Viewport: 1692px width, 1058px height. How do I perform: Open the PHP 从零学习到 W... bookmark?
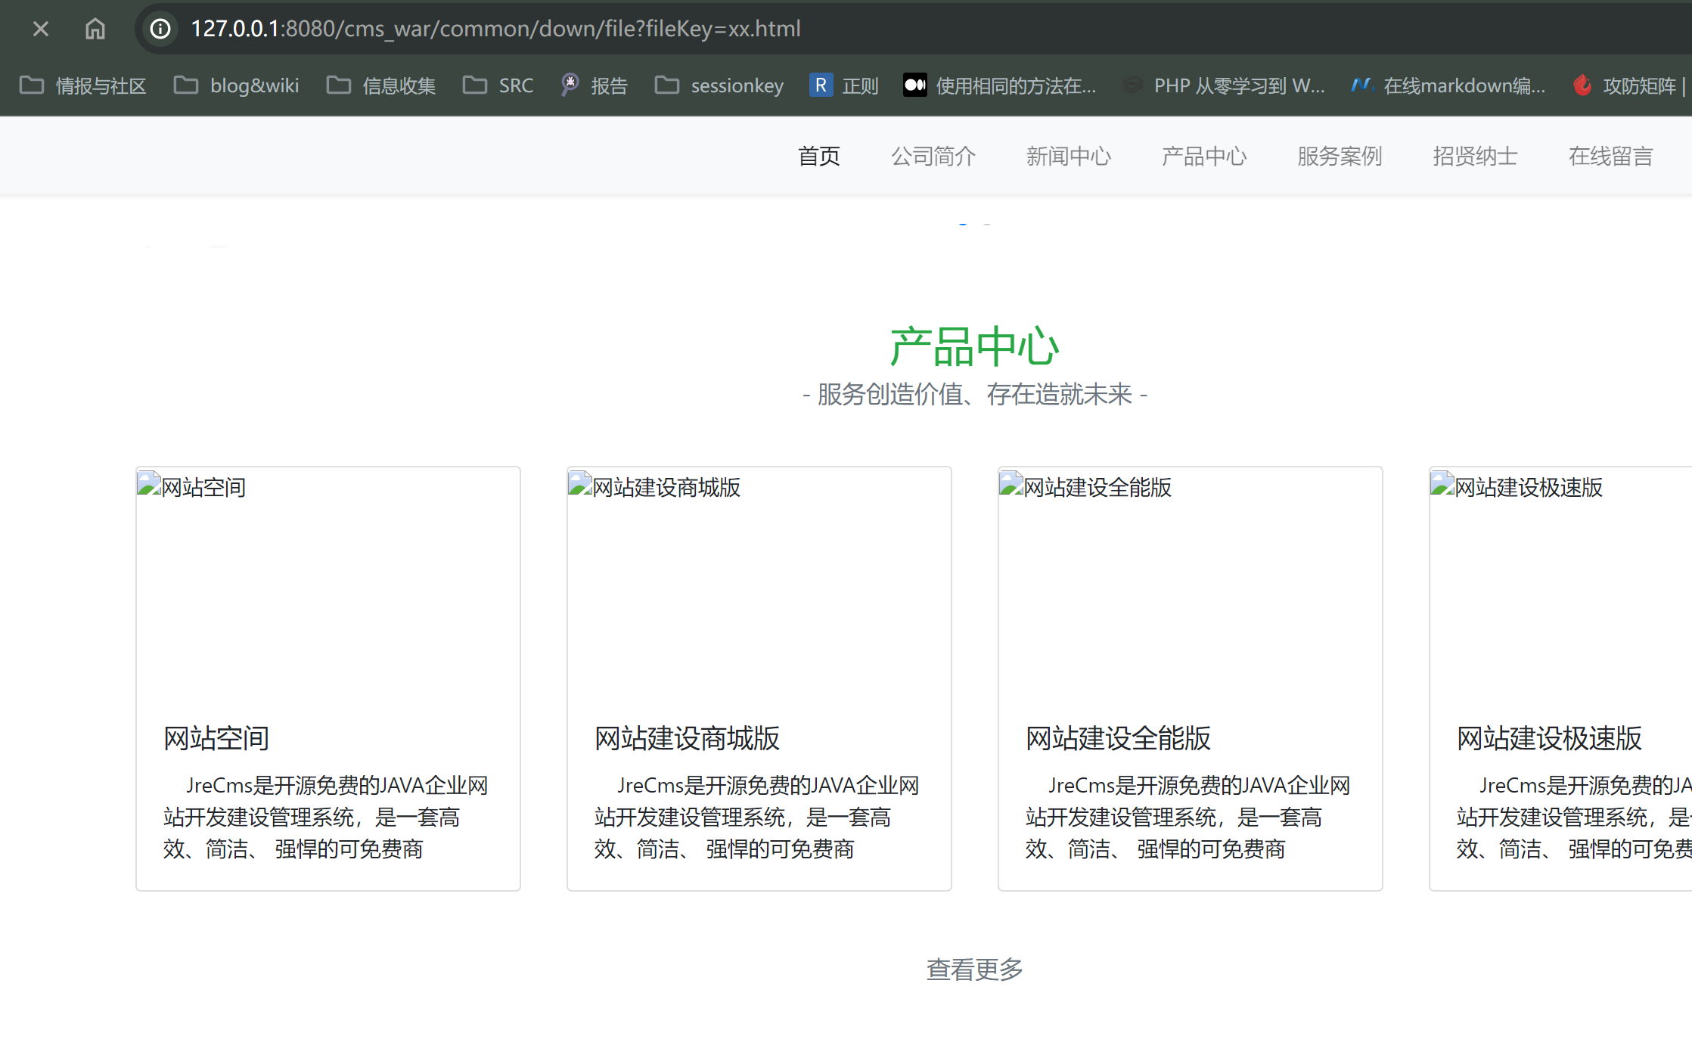[x=1223, y=85]
